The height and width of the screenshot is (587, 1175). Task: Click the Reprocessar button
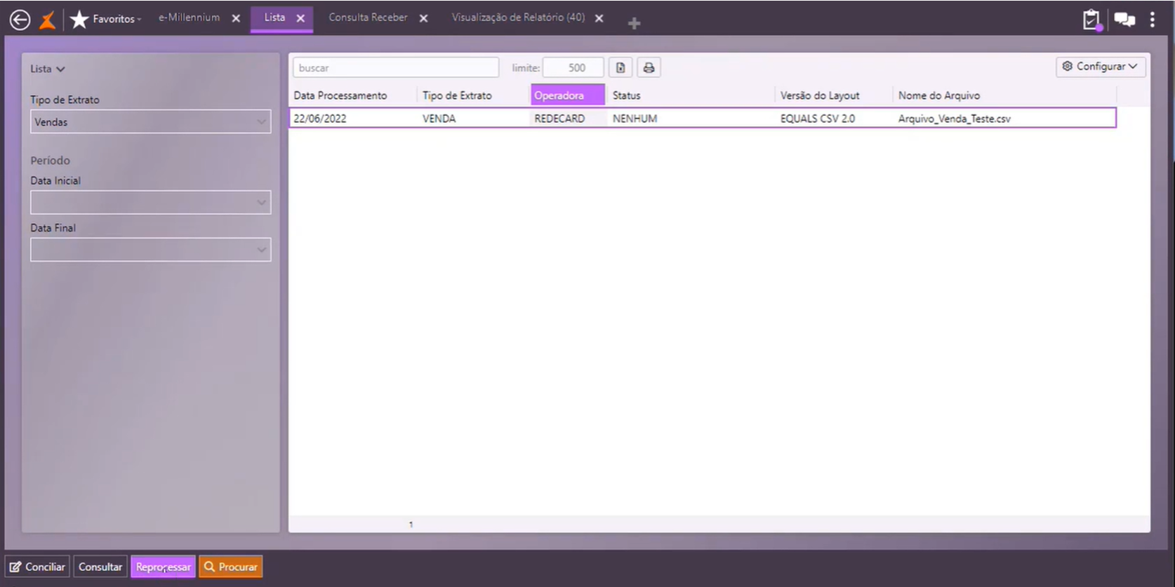(163, 567)
